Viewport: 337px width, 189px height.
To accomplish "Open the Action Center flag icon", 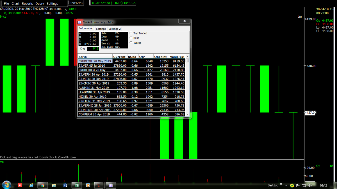I will 298,185.
